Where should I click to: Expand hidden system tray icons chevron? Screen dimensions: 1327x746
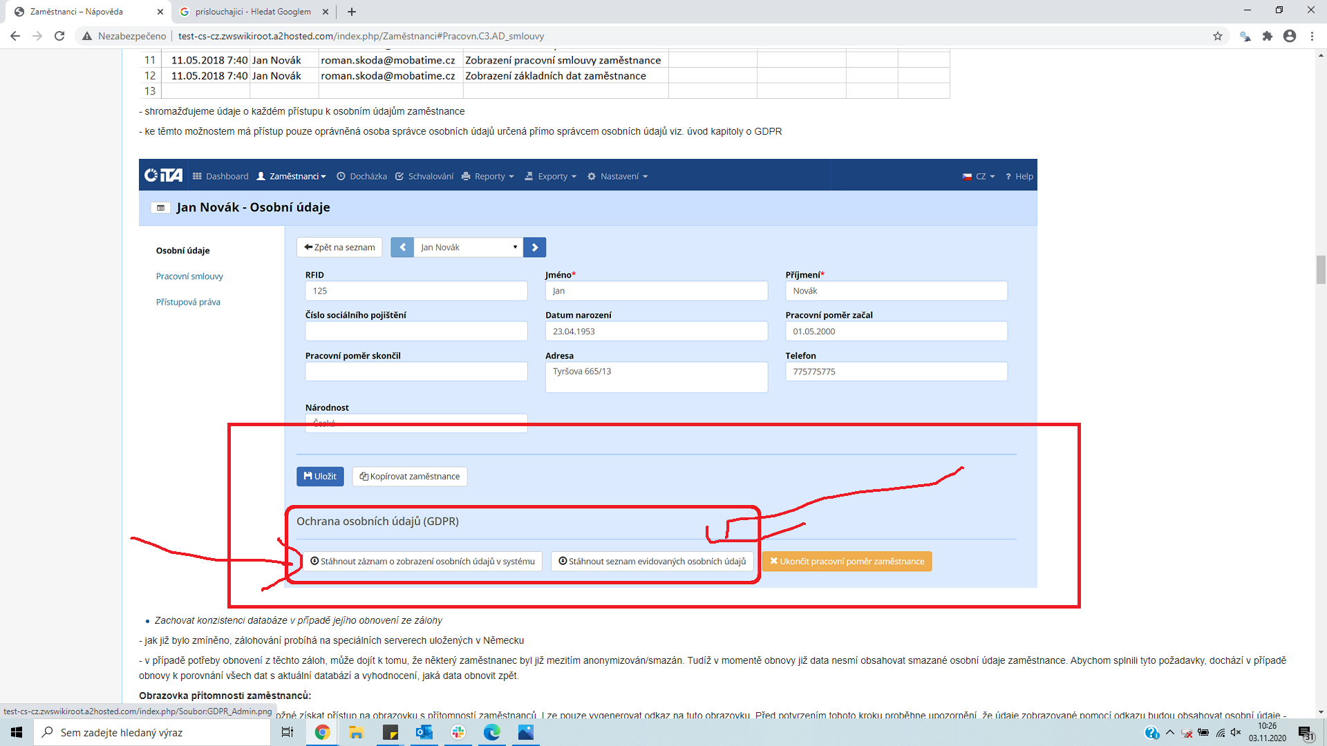(x=1170, y=732)
